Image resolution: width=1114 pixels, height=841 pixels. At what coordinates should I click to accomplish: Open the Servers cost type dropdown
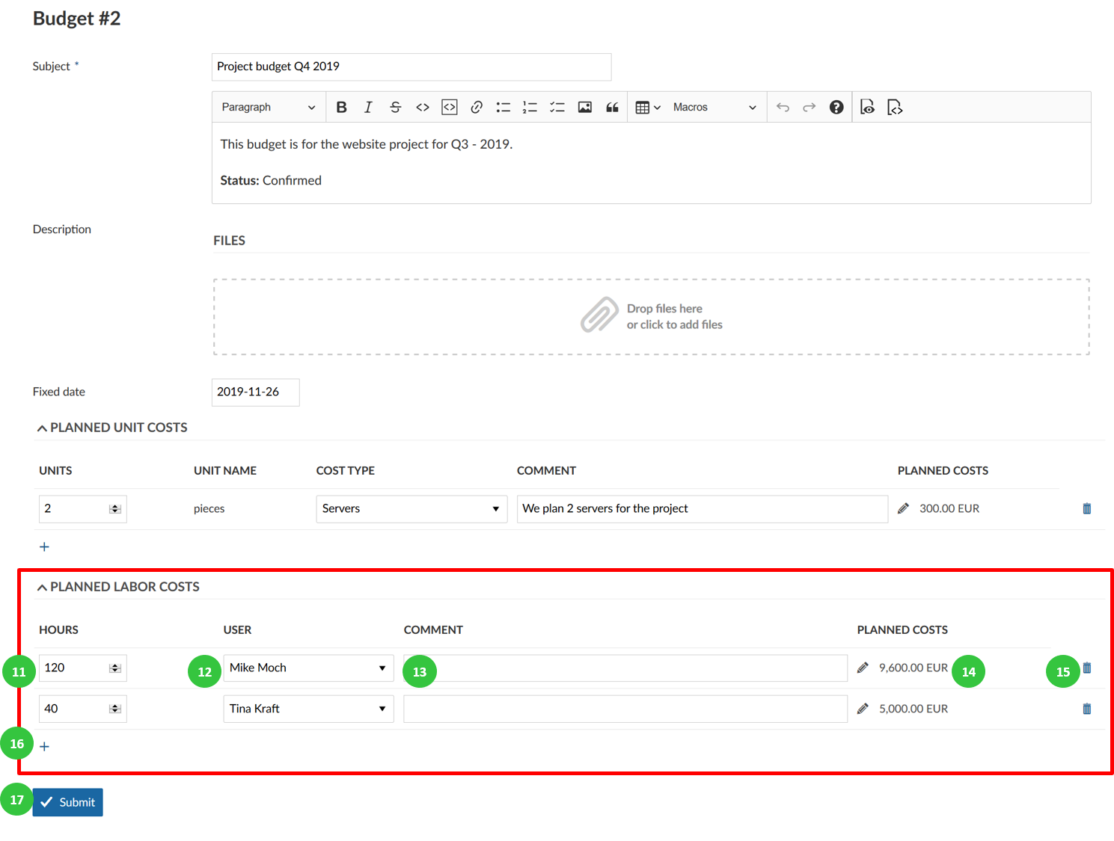tap(411, 508)
